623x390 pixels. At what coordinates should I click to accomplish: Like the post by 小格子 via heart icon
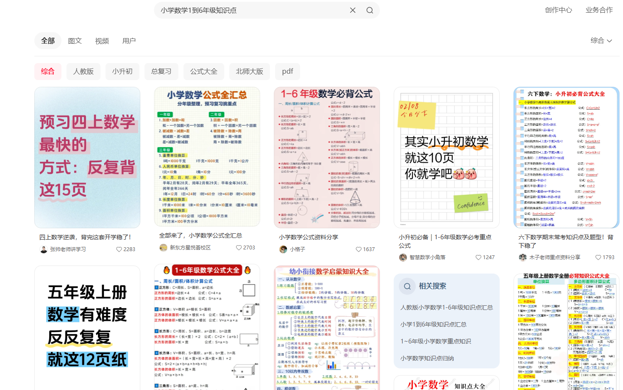[x=359, y=249]
